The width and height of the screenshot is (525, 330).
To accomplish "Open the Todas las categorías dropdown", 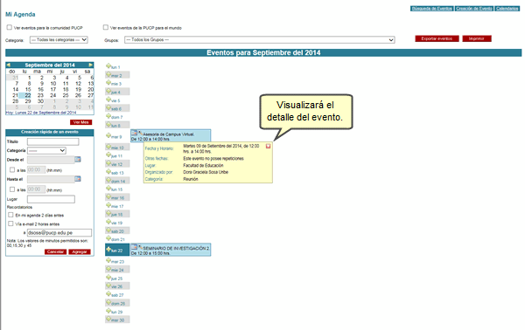I will (59, 40).
